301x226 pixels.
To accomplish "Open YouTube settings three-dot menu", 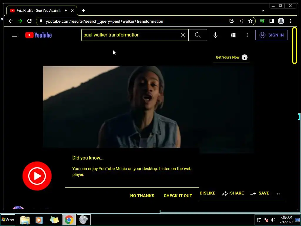I will pyautogui.click(x=247, y=35).
